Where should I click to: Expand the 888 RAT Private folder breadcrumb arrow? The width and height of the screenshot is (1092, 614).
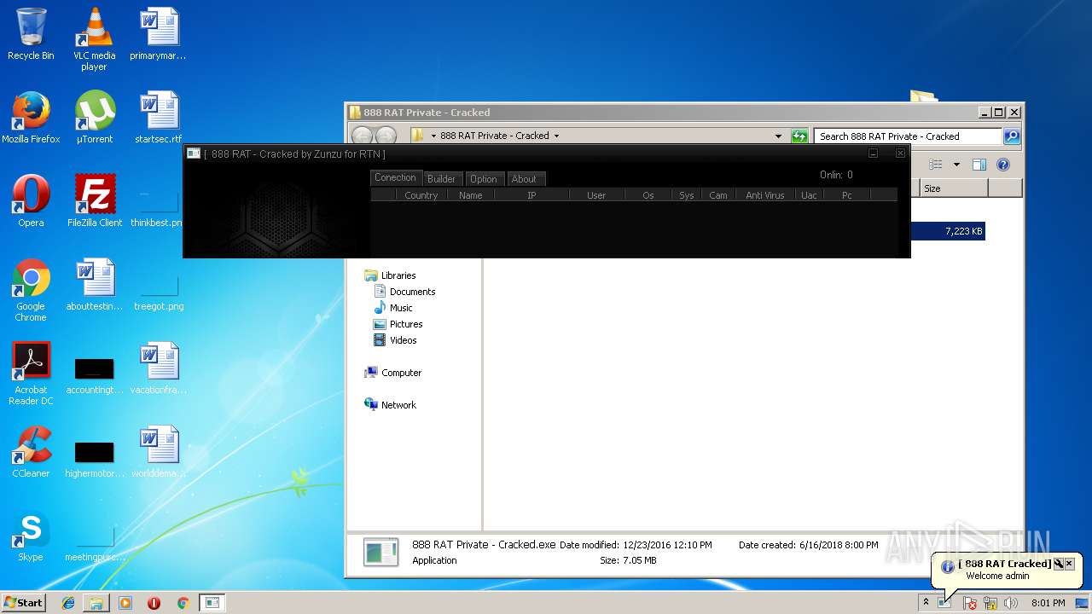557,136
